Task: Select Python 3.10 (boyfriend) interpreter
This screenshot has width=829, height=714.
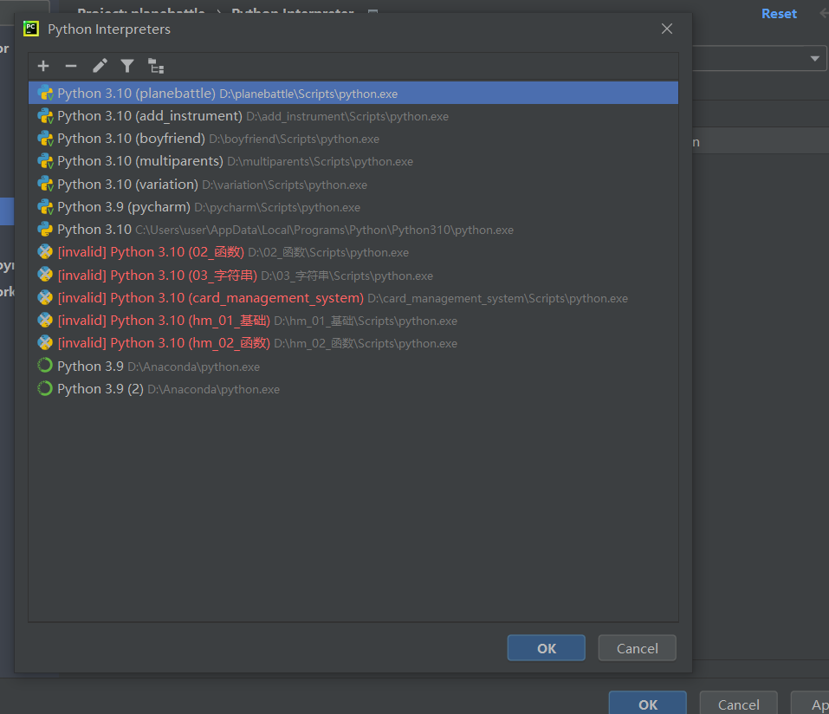Action: [353, 139]
